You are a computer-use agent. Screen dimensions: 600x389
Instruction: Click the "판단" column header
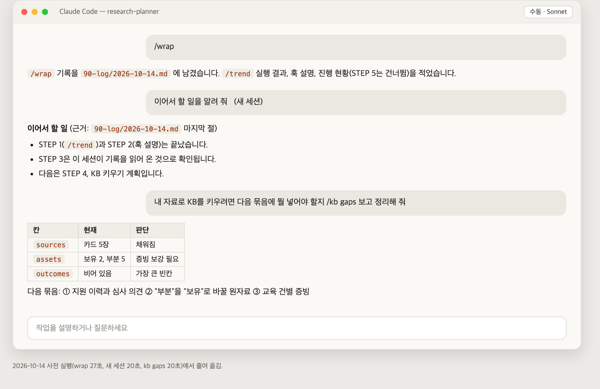point(157,230)
